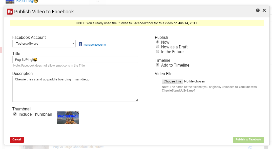Open the manage accounts link
The height and width of the screenshot is (149, 272).
click(x=95, y=44)
